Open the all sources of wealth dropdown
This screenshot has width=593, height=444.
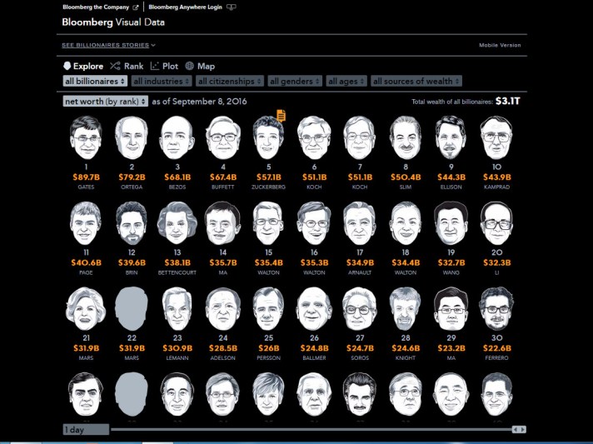[416, 81]
